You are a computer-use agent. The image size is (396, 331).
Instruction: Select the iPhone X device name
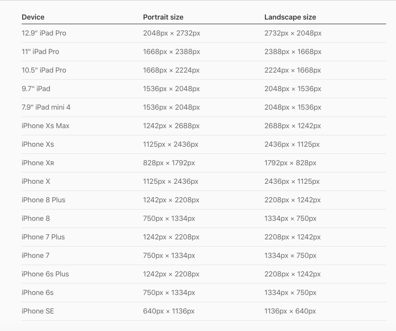click(x=36, y=181)
